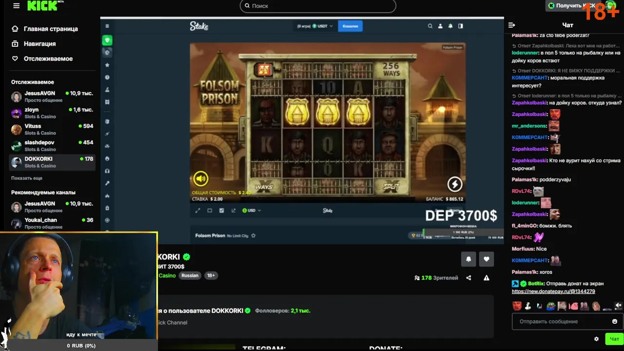Click the star favorites icon in Stake sidebar
Viewport: 624px width, 351px height.
pos(107,65)
